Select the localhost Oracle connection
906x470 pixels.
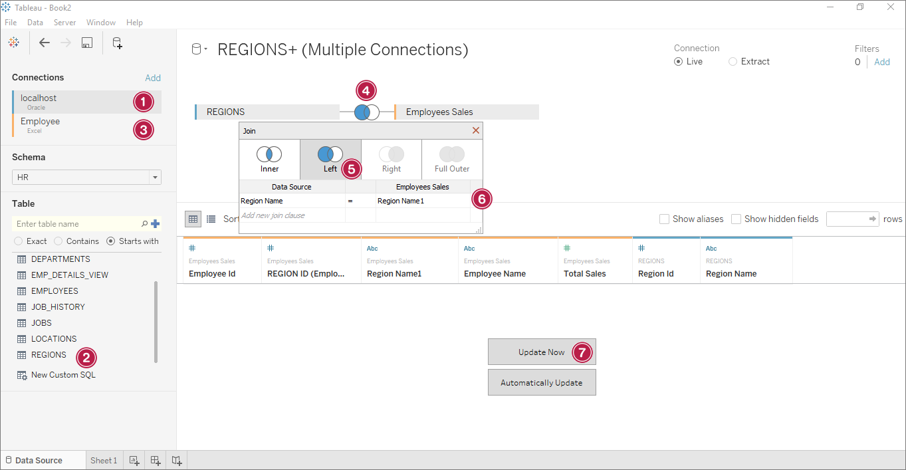pos(86,102)
